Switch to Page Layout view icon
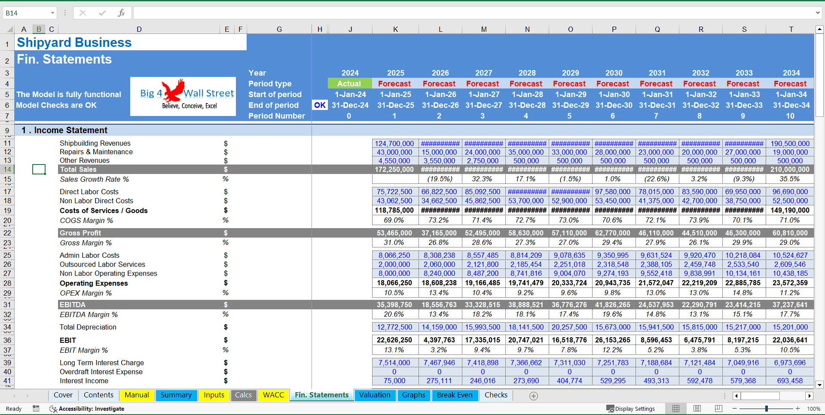Viewport: 825px width, 415px height. click(x=697, y=409)
